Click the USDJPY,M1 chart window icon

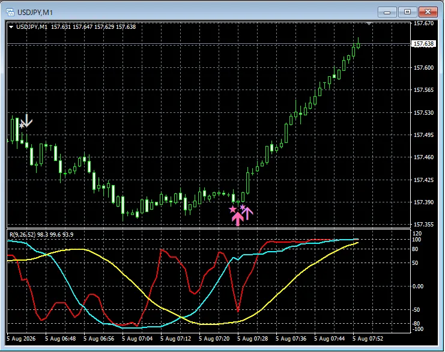[10, 12]
